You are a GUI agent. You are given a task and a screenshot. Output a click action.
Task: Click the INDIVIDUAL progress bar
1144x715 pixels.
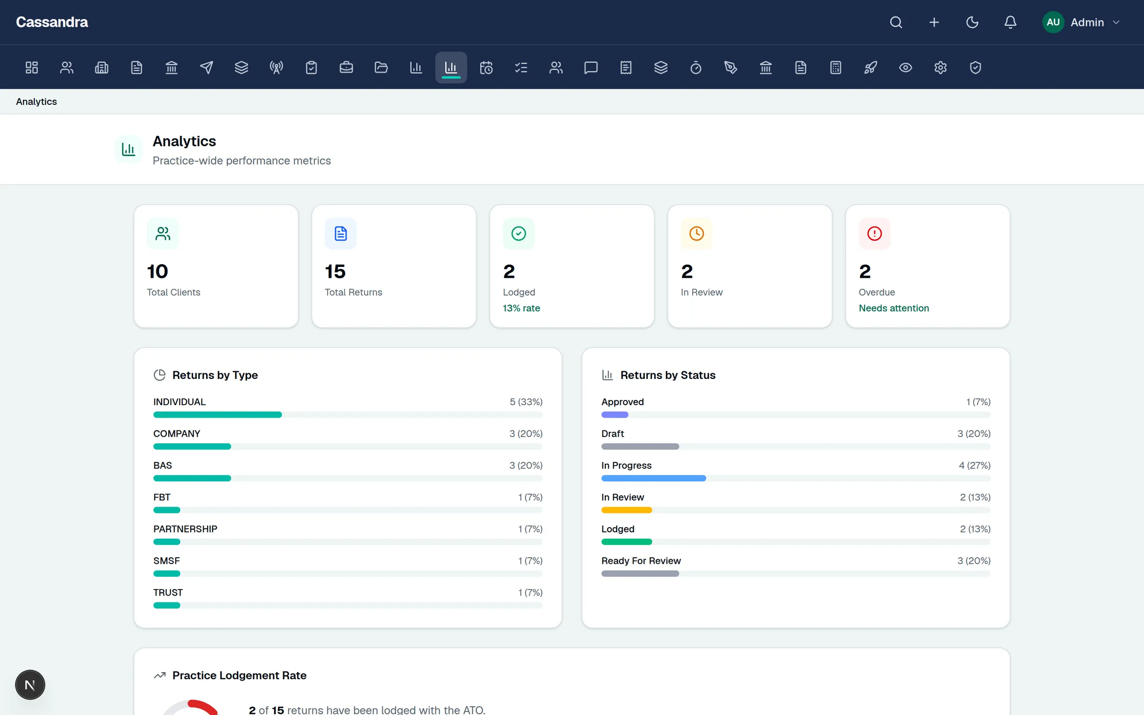pos(348,415)
